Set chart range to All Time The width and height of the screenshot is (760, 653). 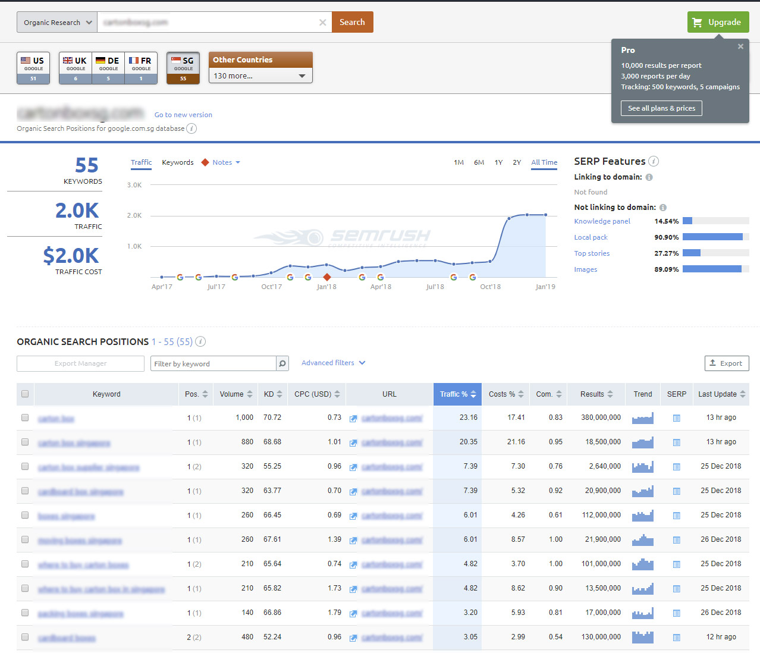tap(544, 162)
